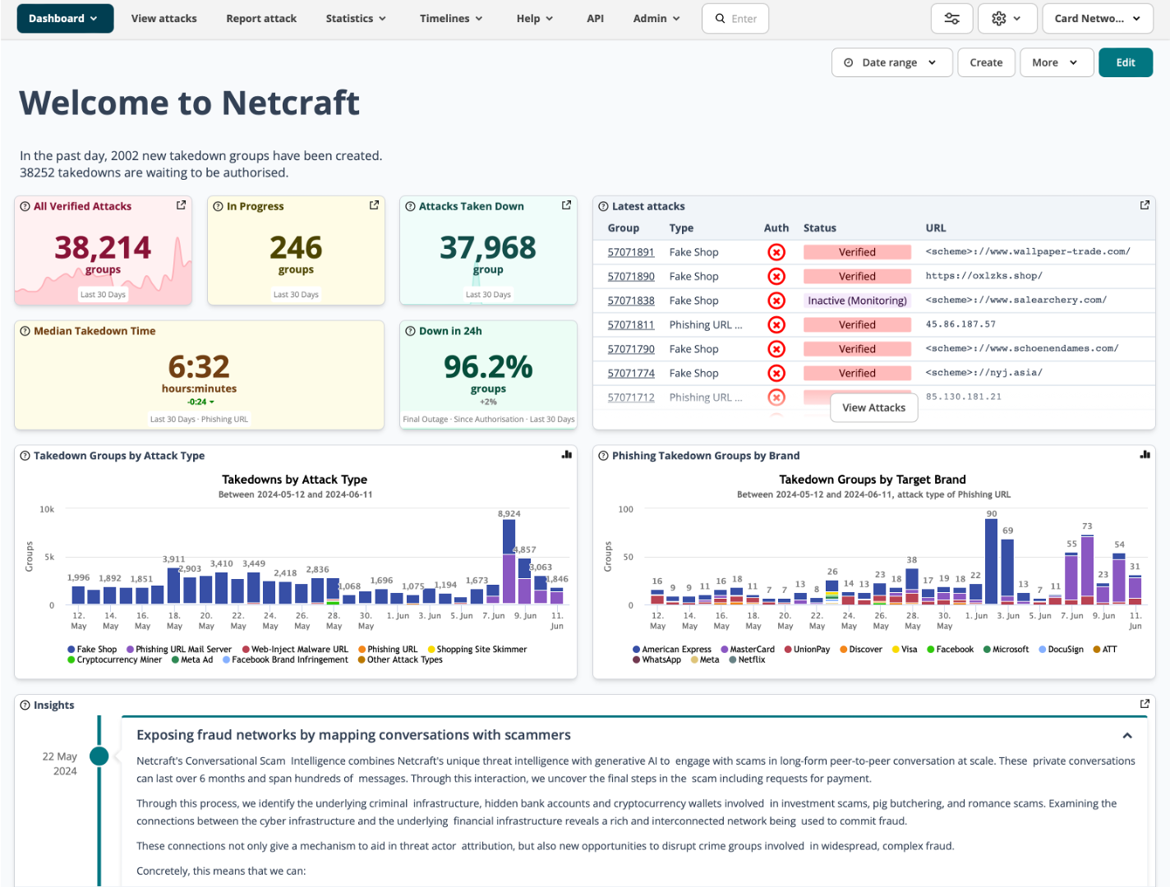Click the info icon on Median Takedown Time card
Image resolution: width=1170 pixels, height=887 pixels.
pos(25,330)
